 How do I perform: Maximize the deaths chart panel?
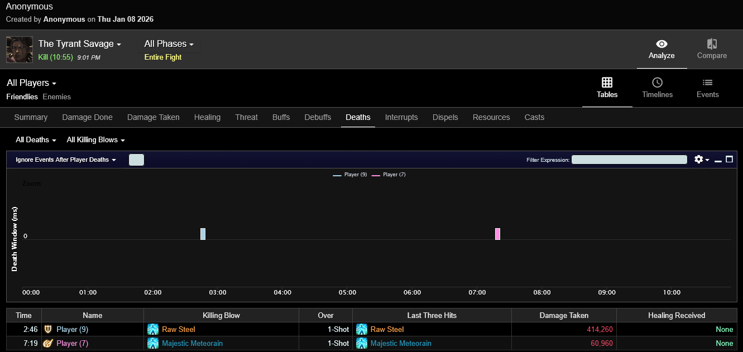pos(729,160)
